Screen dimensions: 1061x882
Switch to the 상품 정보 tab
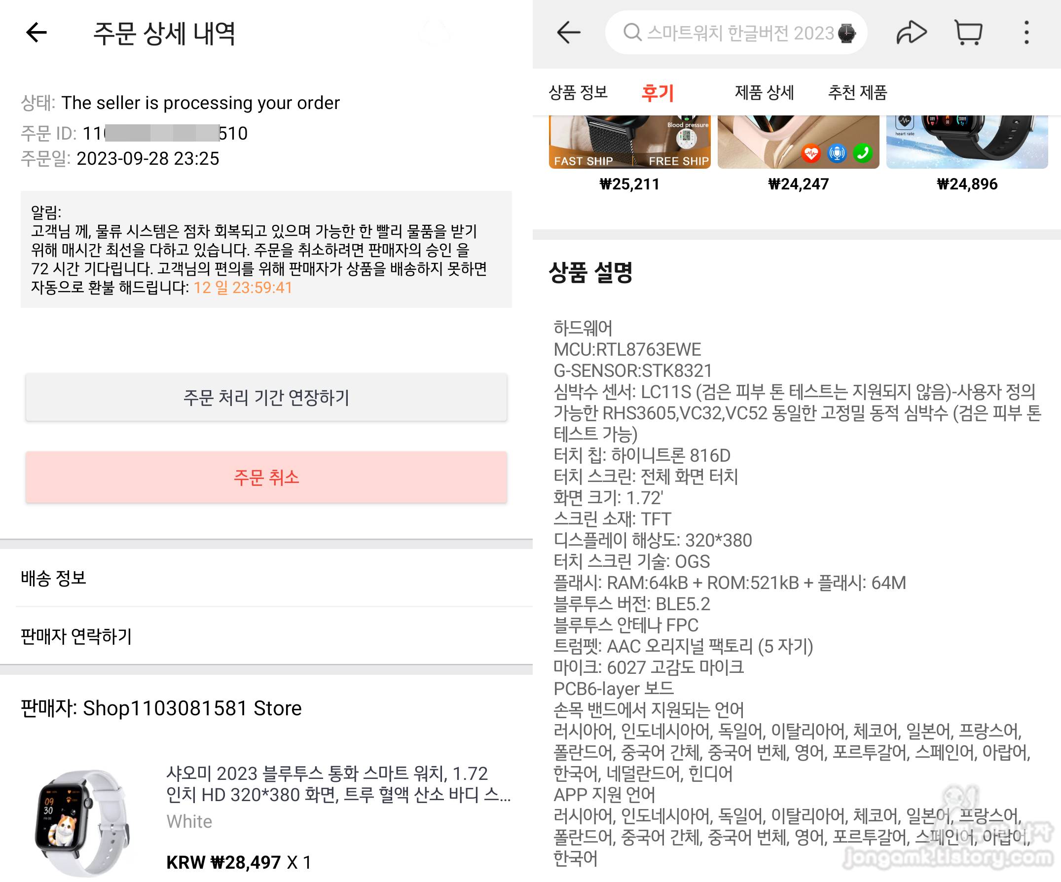[x=578, y=92]
